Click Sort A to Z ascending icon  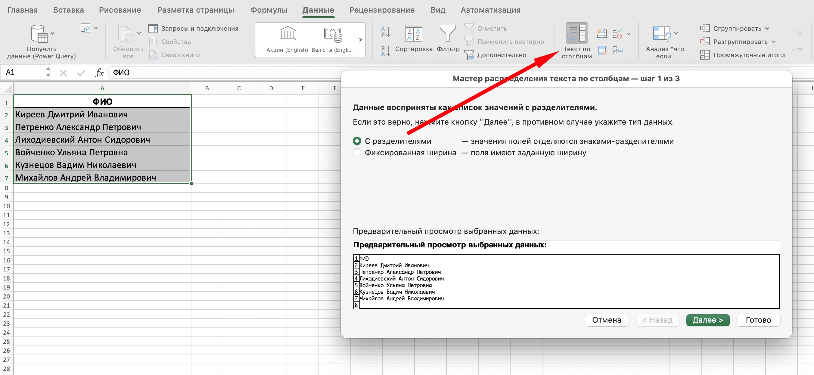(x=385, y=32)
